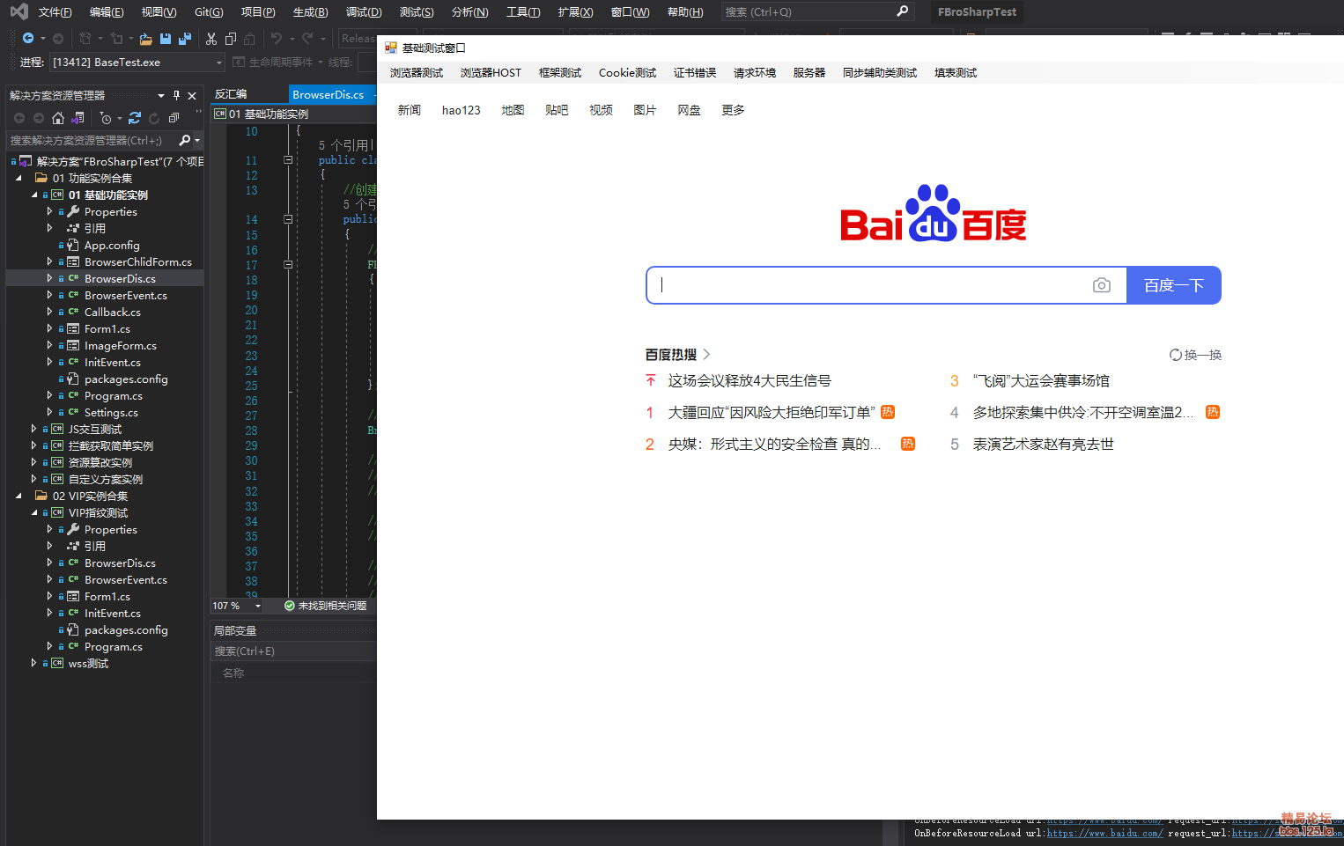Open hot search 表演艺术家赵有亮去世

pos(1043,444)
